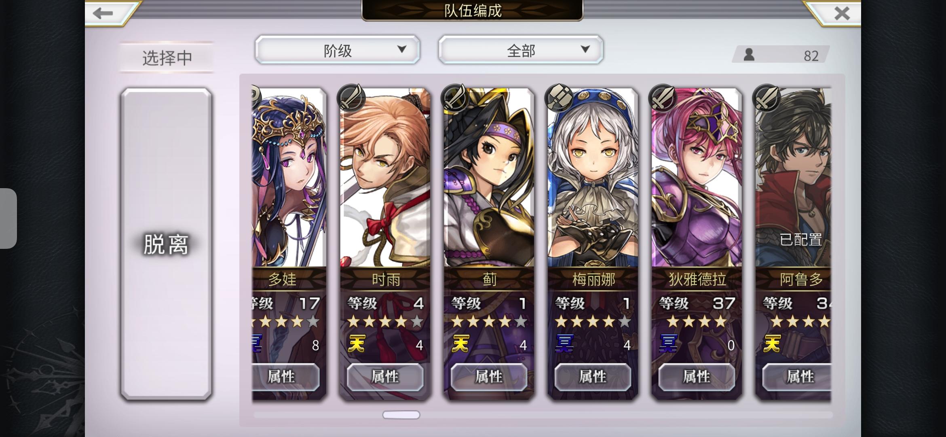Open 属性 for 梅丽娜
Screen dimensions: 946x437
click(593, 377)
